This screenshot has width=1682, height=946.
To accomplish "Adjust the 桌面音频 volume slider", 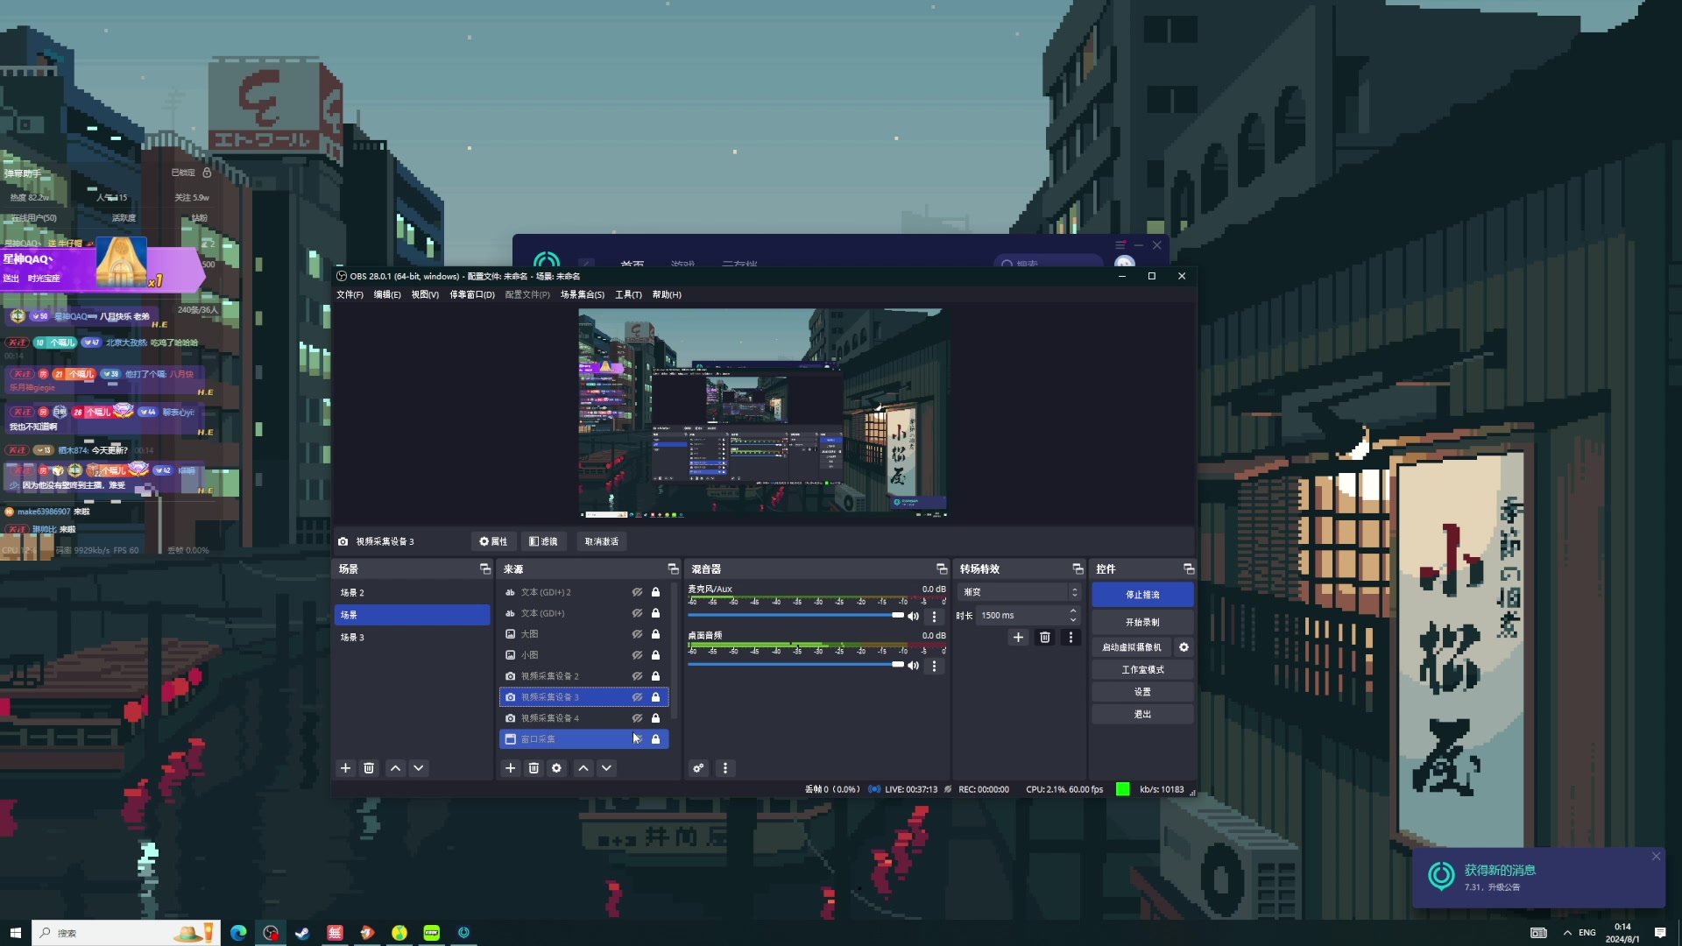I will tap(795, 665).
